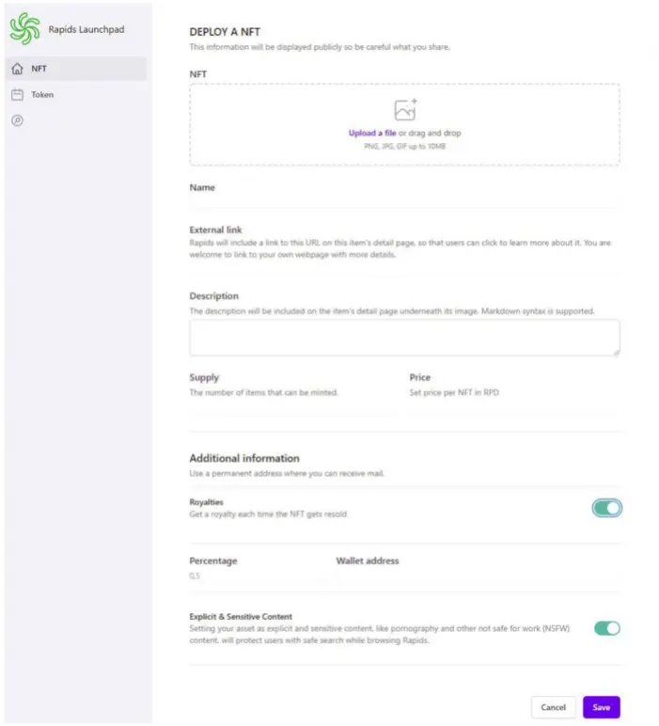Click the Rapids Launchpad swirl logo
The height and width of the screenshot is (726, 659).
25,29
